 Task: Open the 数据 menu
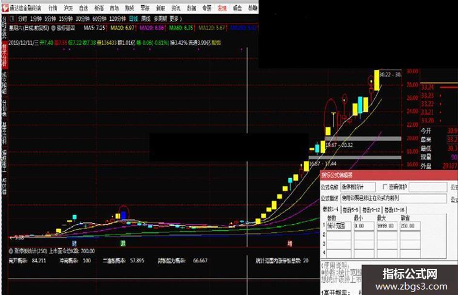point(191,8)
